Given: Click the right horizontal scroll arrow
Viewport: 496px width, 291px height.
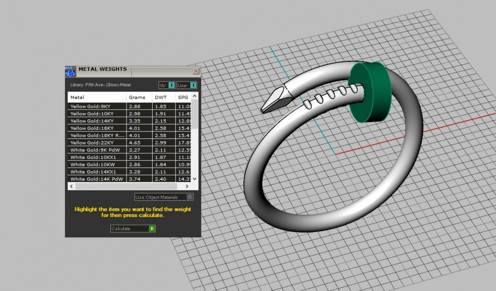Looking at the screenshot, I should pyautogui.click(x=187, y=186).
